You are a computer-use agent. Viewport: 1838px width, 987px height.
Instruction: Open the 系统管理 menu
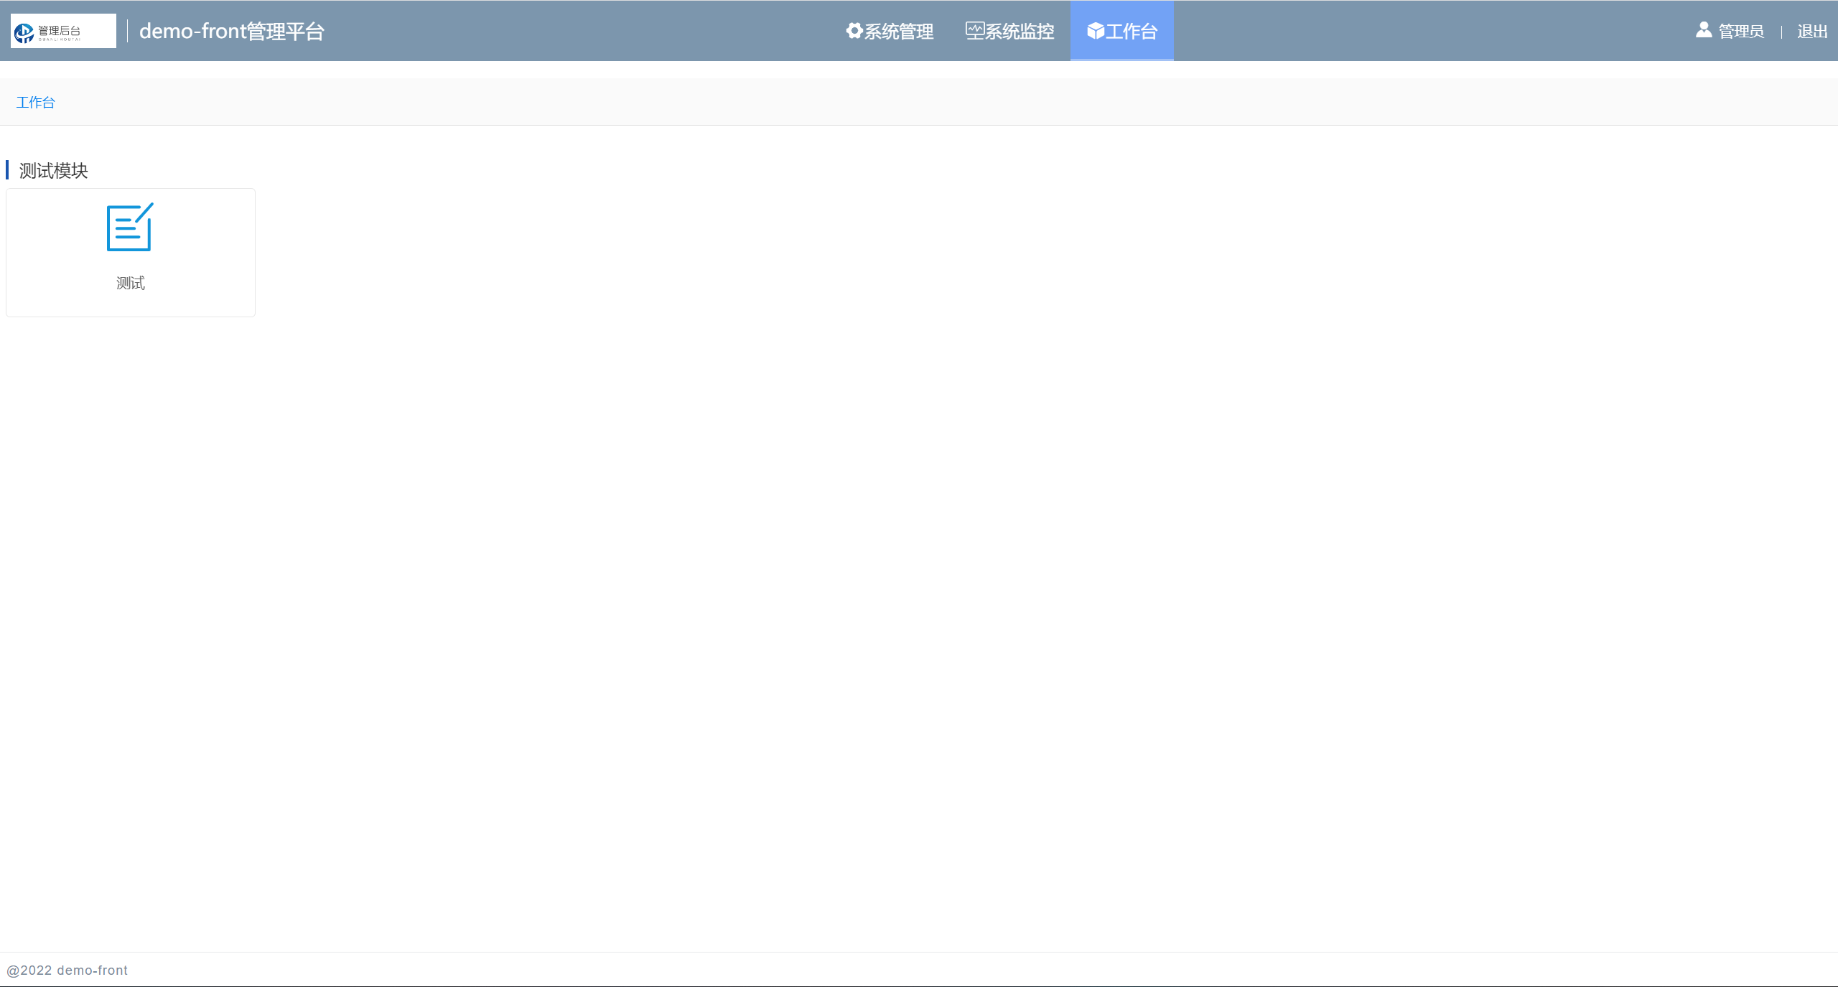[890, 31]
